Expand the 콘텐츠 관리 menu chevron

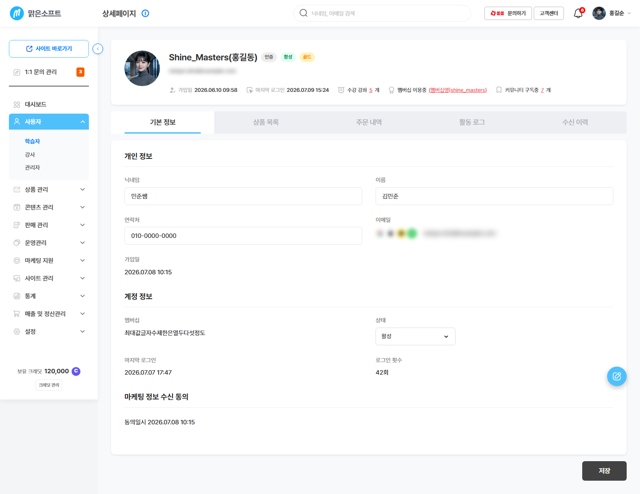(x=83, y=207)
